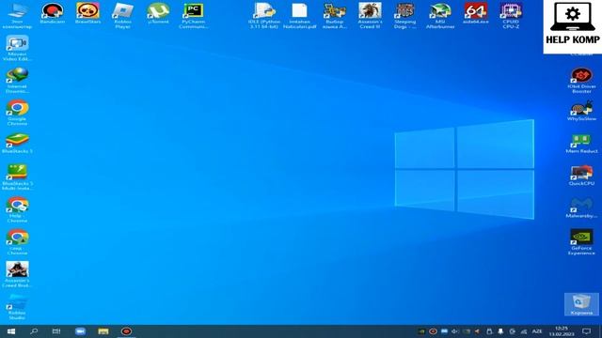Click the Bandicam red tray icon
Image resolution: width=602 pixels, height=338 pixels.
[433, 331]
